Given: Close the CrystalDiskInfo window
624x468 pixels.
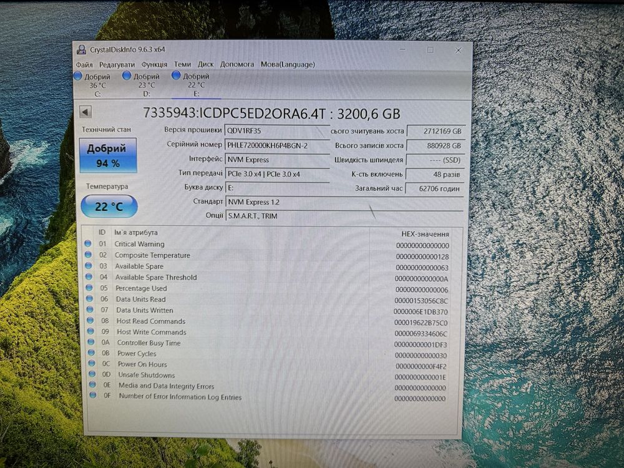Looking at the screenshot, I should pyautogui.click(x=458, y=50).
